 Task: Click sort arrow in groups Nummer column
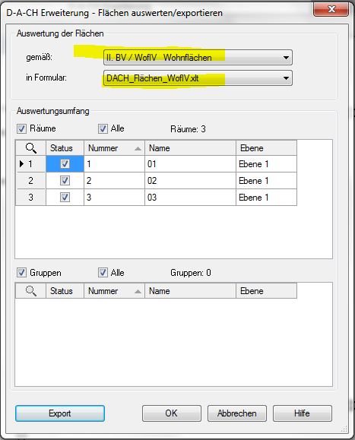138,291
